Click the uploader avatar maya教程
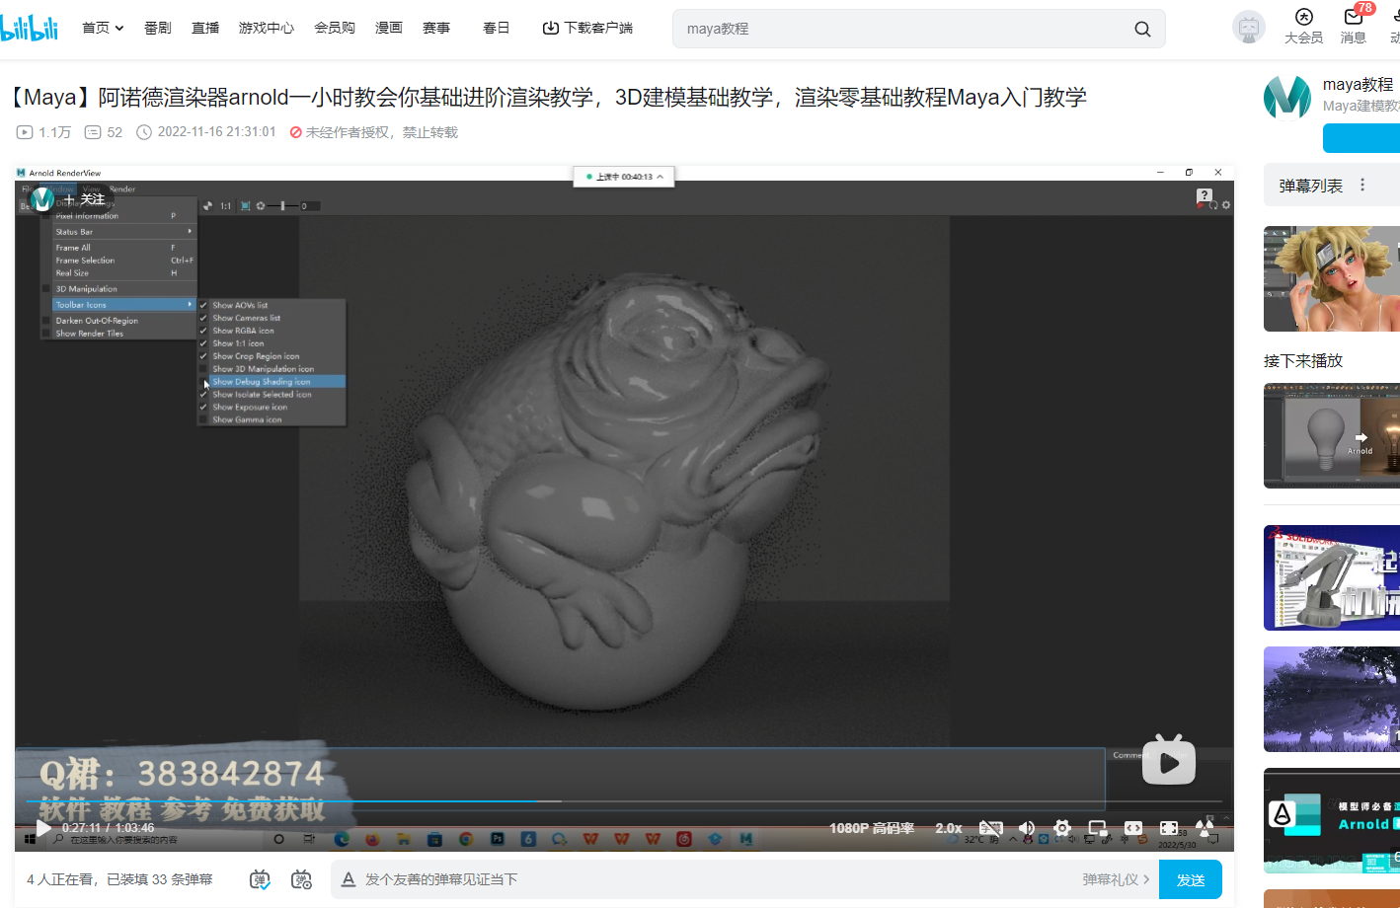The height and width of the screenshot is (908, 1400). (1287, 97)
